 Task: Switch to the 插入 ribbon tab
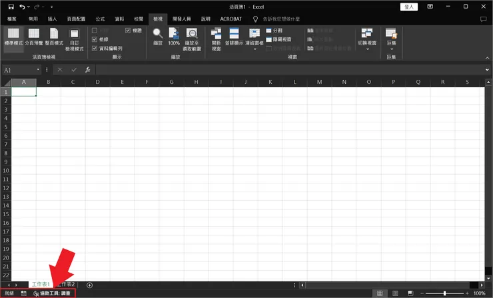pos(52,19)
